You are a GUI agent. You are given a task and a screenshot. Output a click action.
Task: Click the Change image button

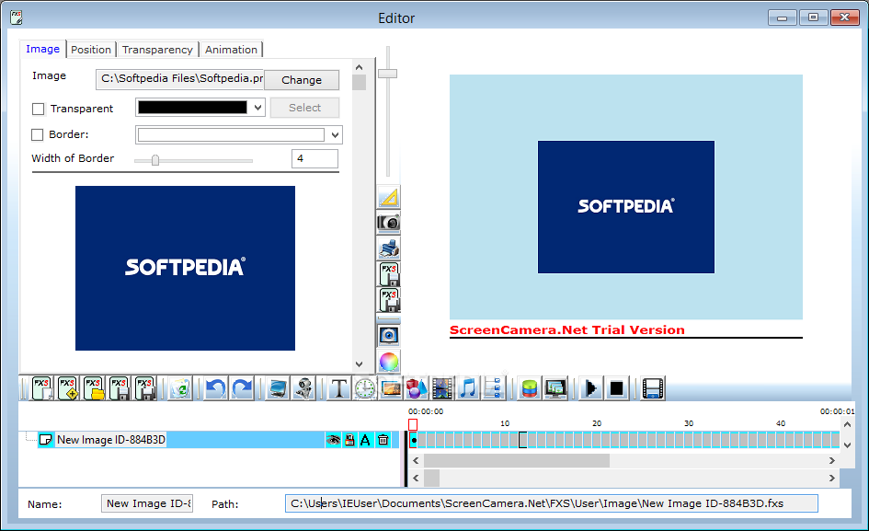[302, 80]
